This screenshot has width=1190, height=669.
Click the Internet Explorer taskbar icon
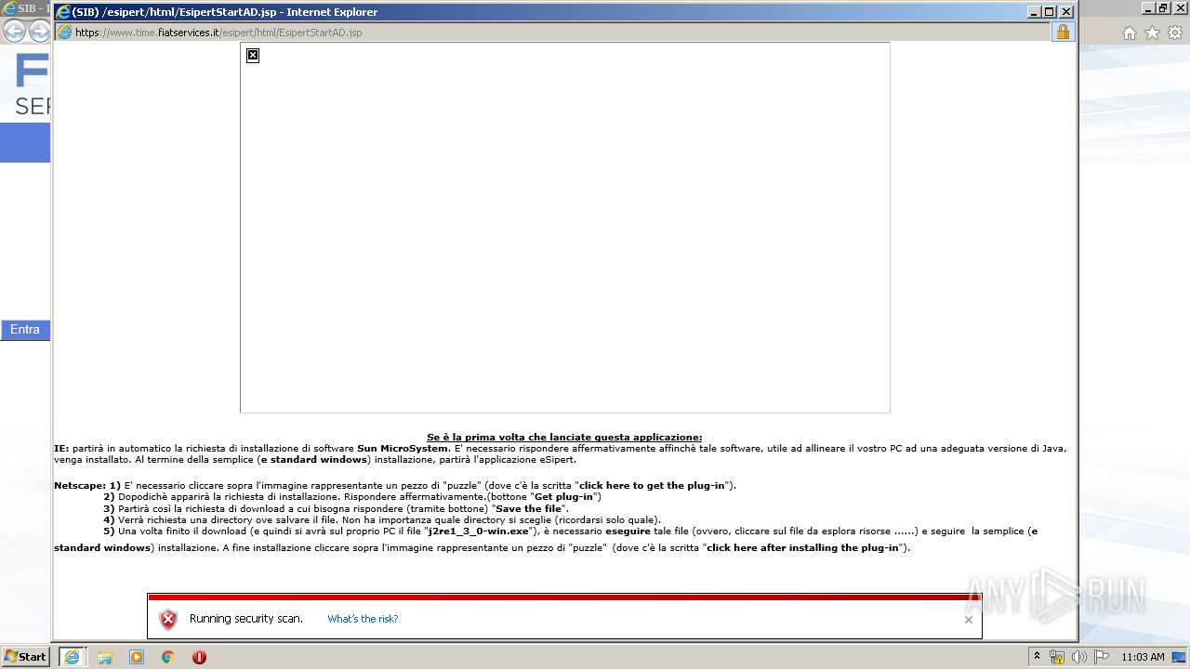point(72,657)
